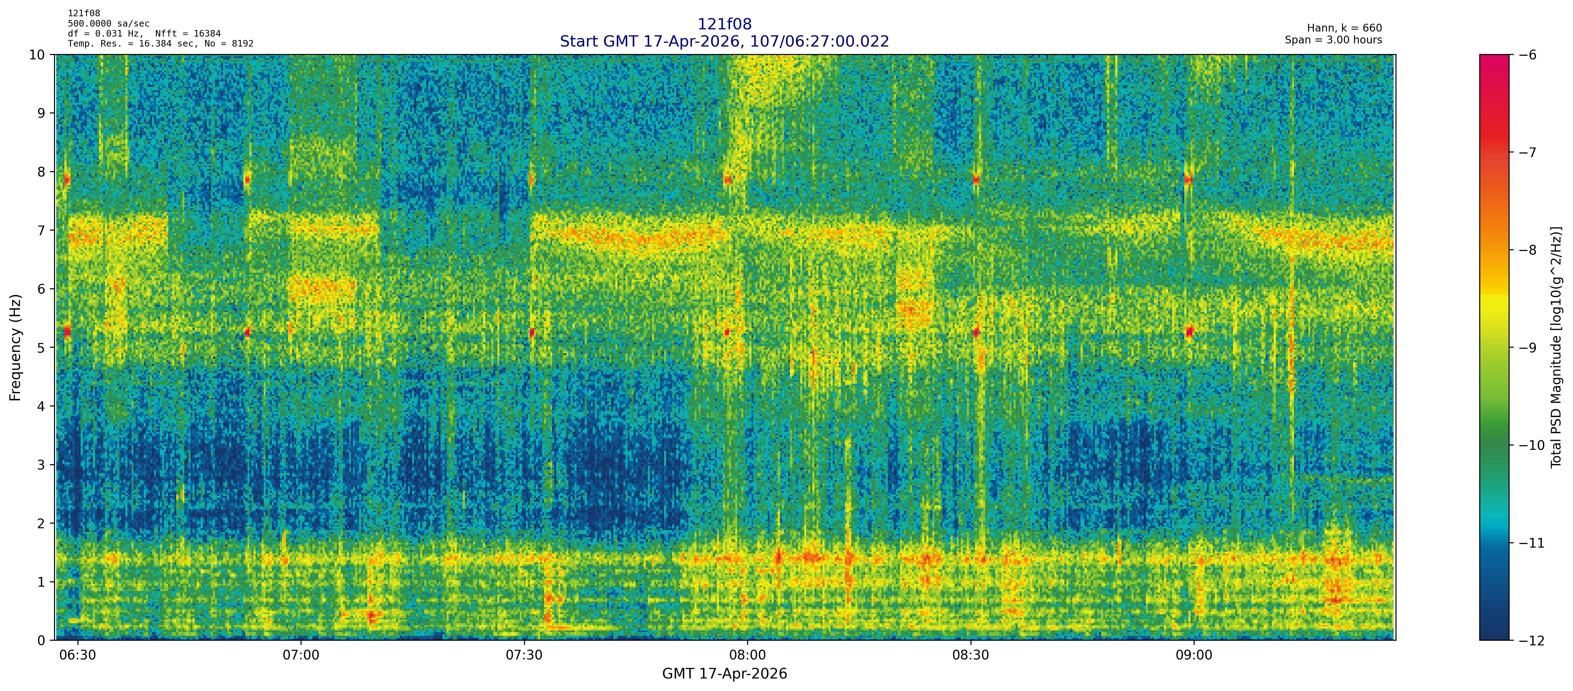Image resolution: width=1573 pixels, height=691 pixels.
Task: Click the y-axis tick label 10
Action: point(37,55)
